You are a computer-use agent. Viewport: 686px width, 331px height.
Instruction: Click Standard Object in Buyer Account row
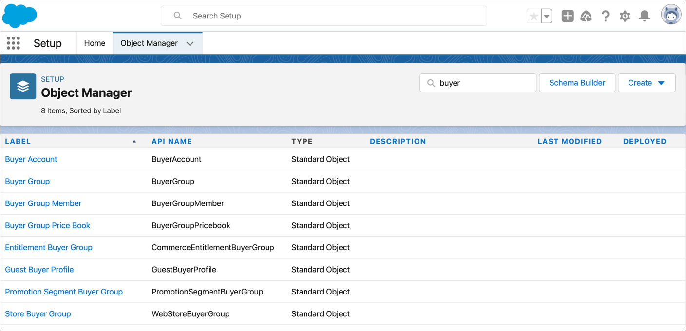pos(321,159)
